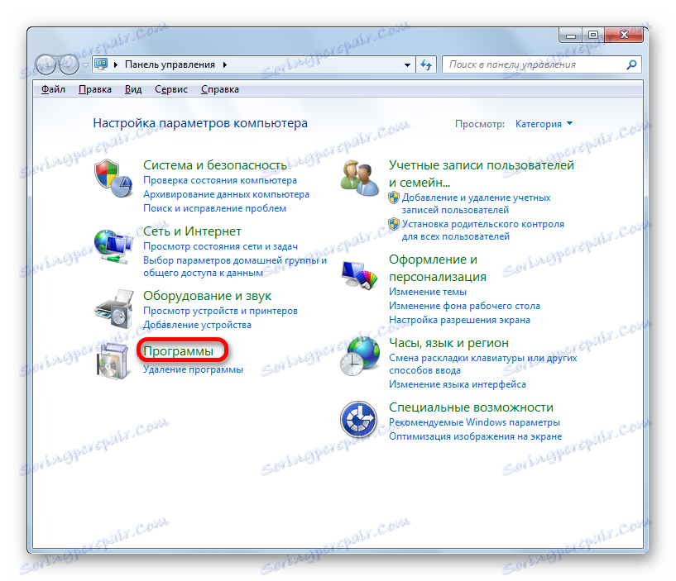Click the System and Security shield icon

coord(113,179)
